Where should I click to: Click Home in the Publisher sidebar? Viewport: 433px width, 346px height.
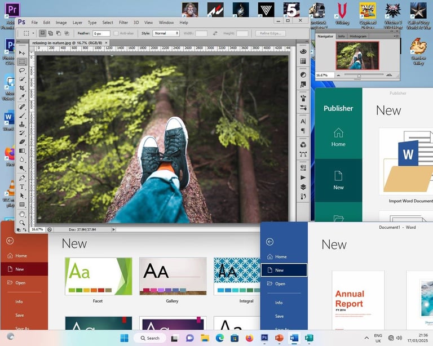[338, 137]
